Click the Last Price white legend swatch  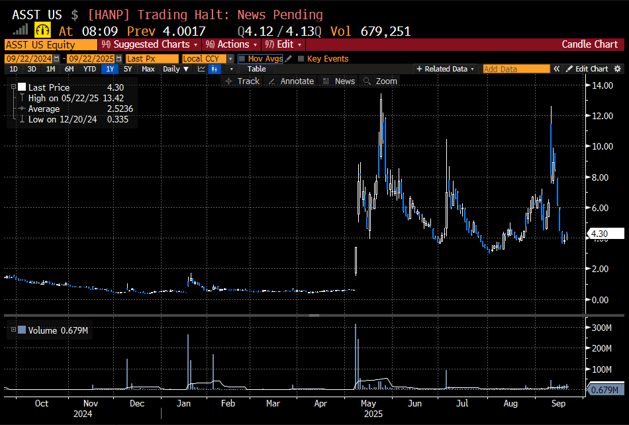[x=22, y=87]
